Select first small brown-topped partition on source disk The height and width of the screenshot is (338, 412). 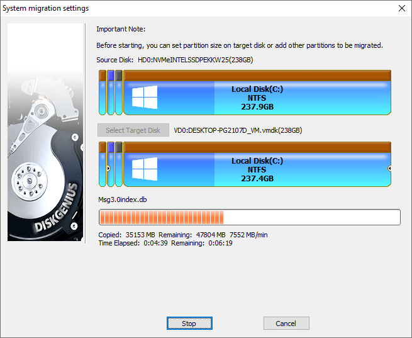tap(103, 93)
